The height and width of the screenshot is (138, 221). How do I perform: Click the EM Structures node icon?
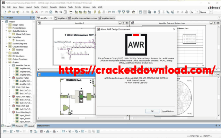point(10,56)
